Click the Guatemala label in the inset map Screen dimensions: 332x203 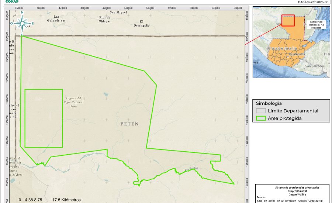(x=282, y=49)
